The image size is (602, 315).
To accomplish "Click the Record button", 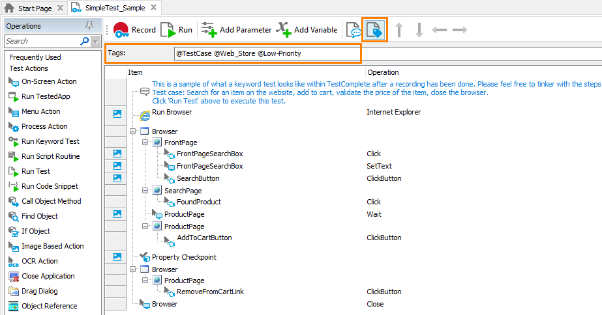I will coord(134,30).
